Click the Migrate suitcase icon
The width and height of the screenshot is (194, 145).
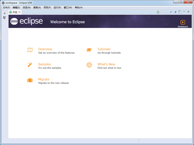(30, 80)
